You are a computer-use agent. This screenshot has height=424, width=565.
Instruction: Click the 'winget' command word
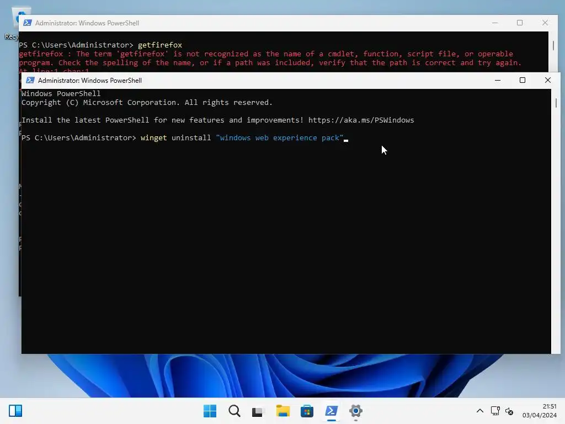coord(154,137)
